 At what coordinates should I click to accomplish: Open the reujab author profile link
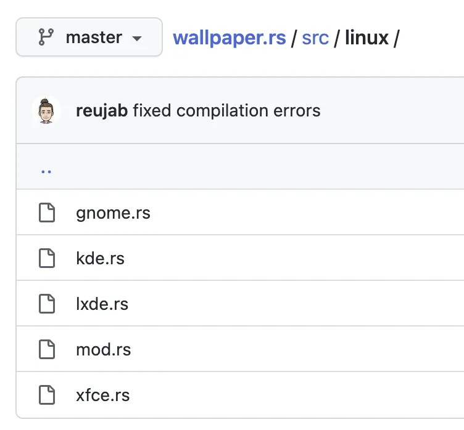coord(101,111)
